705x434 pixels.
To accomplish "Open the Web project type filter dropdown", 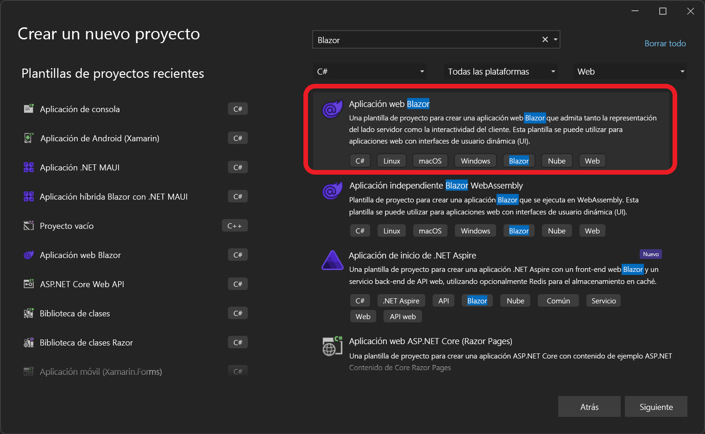I will [x=630, y=71].
